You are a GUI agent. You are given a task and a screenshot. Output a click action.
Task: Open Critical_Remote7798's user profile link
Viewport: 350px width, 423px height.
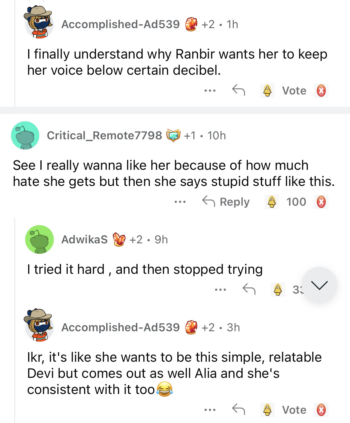tap(104, 135)
